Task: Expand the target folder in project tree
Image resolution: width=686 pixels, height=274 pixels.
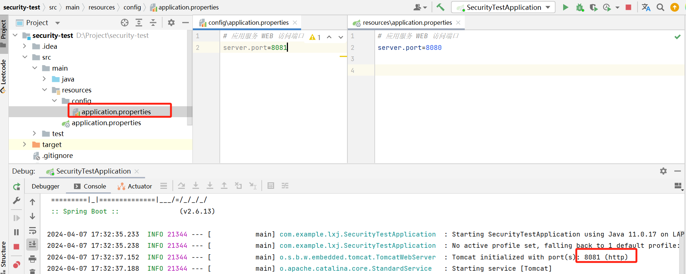Action: [24, 144]
